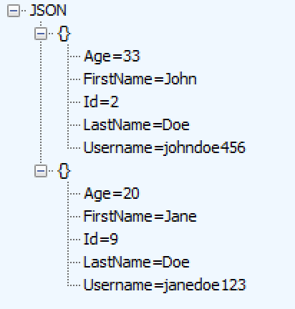Click the Id=9 node
The image size is (295, 309).
point(101,239)
